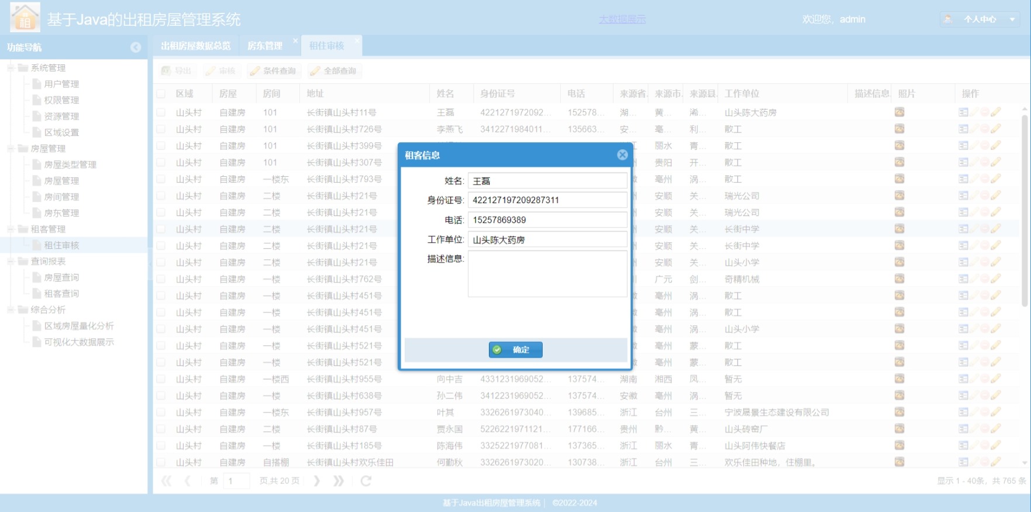This screenshot has width=1031, height=512.
Task: Collapse the 综合分析 tree node
Action: pos(11,310)
